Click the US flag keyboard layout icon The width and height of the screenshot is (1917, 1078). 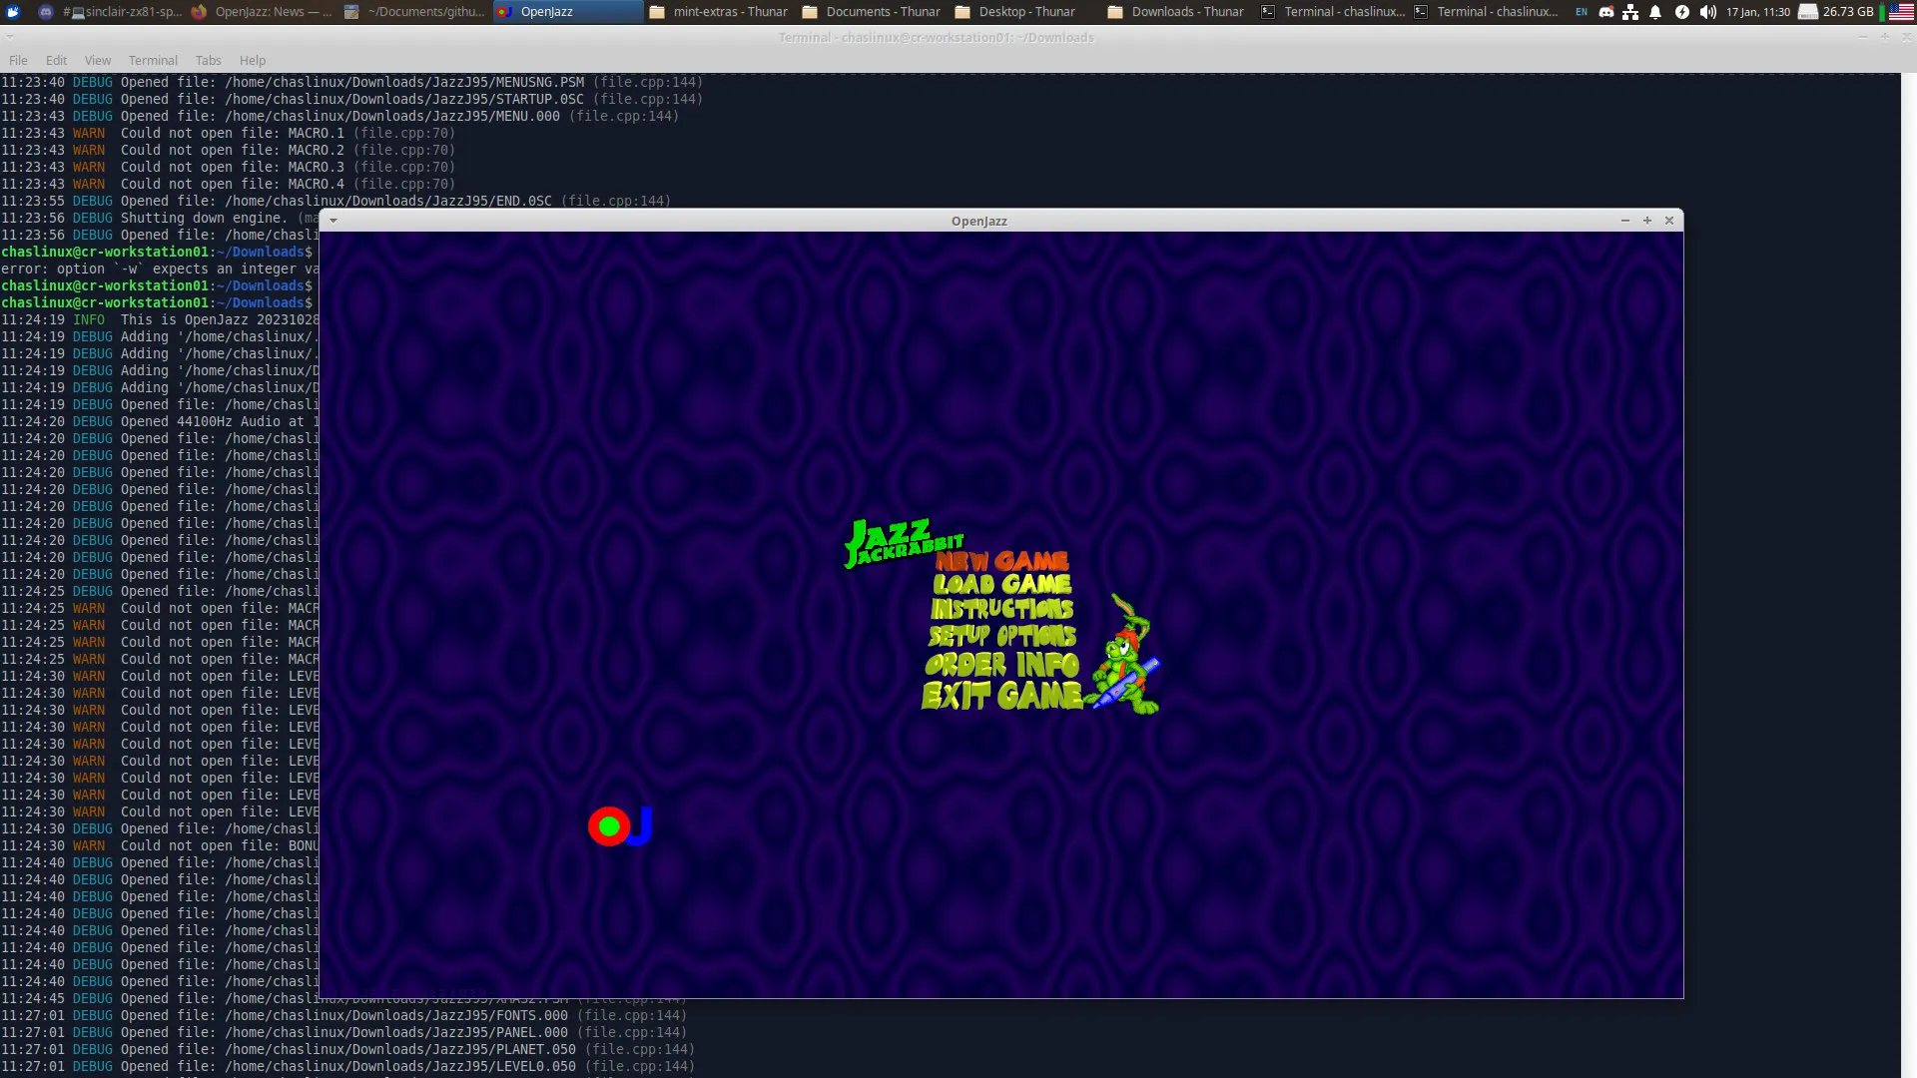point(1901,12)
